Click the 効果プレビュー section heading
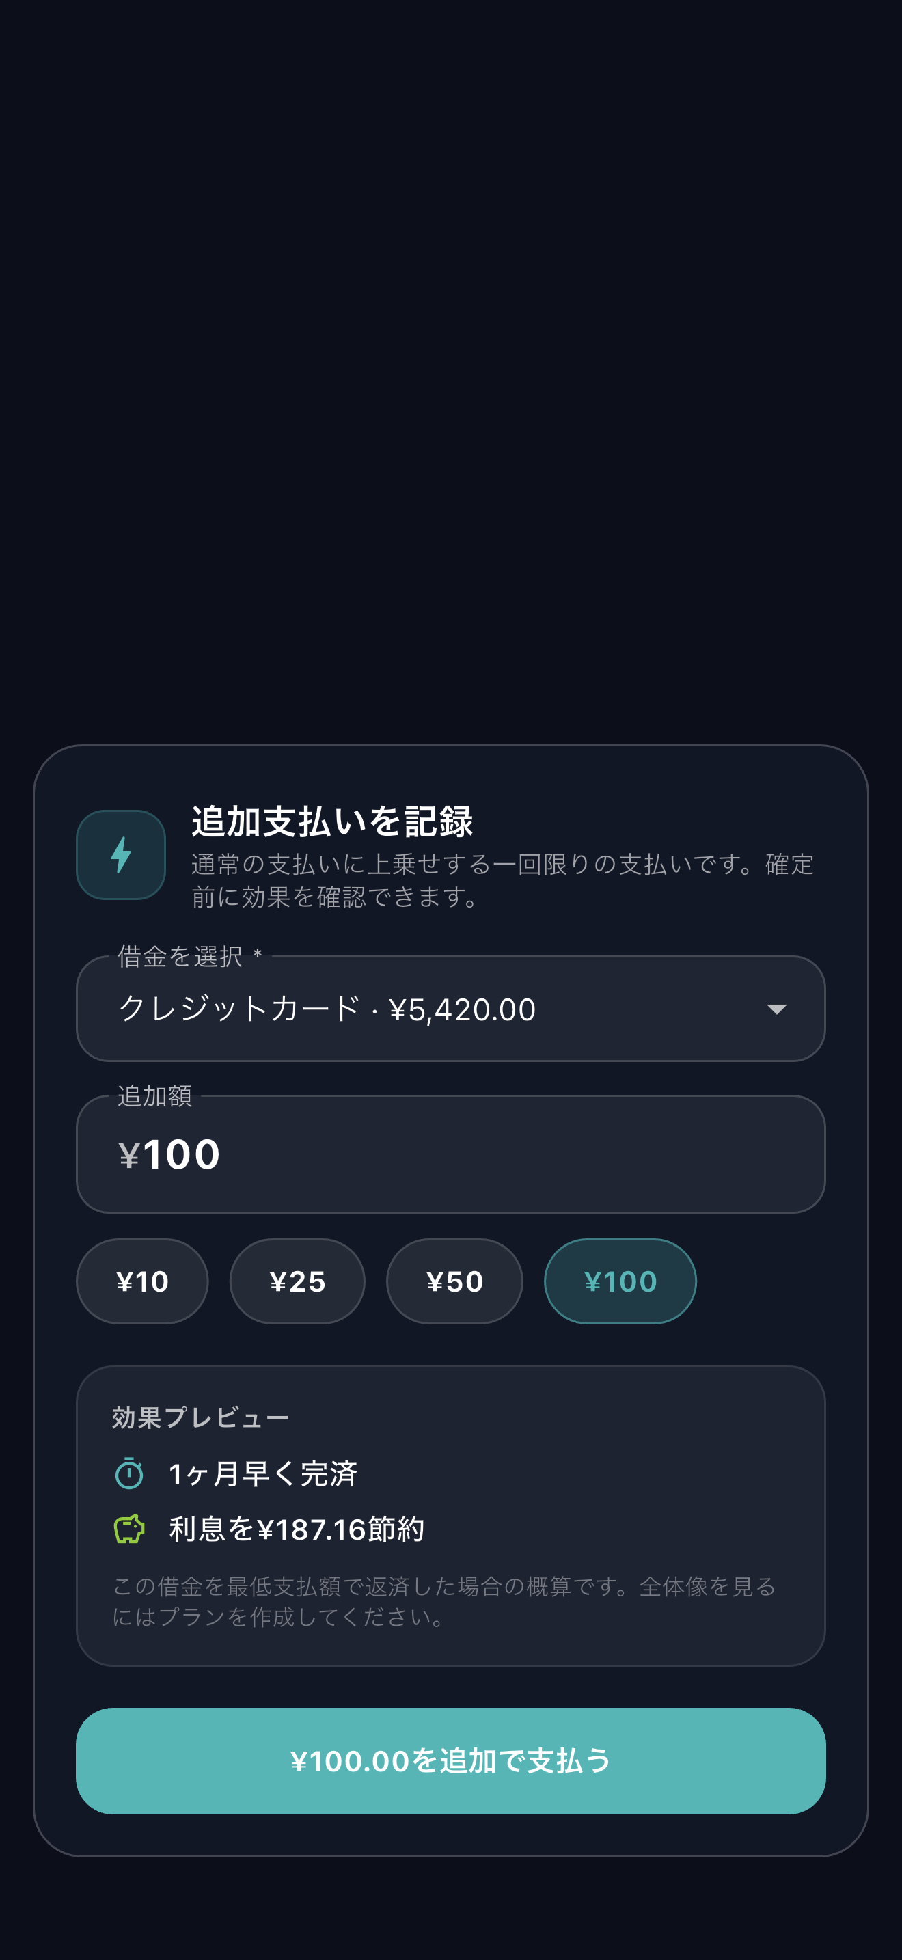The image size is (902, 1960). pos(201,1417)
